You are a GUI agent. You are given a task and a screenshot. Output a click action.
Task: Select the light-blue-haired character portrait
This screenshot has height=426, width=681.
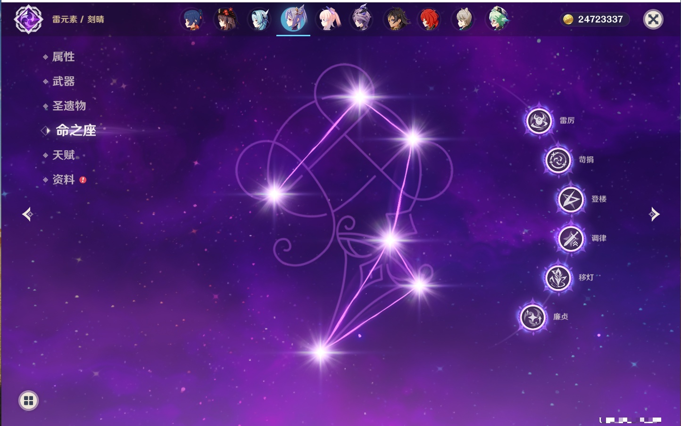(x=259, y=20)
